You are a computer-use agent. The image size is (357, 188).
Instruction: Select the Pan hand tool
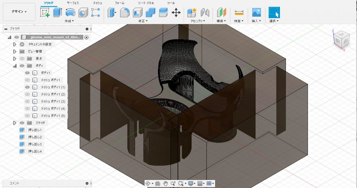pos(165,183)
